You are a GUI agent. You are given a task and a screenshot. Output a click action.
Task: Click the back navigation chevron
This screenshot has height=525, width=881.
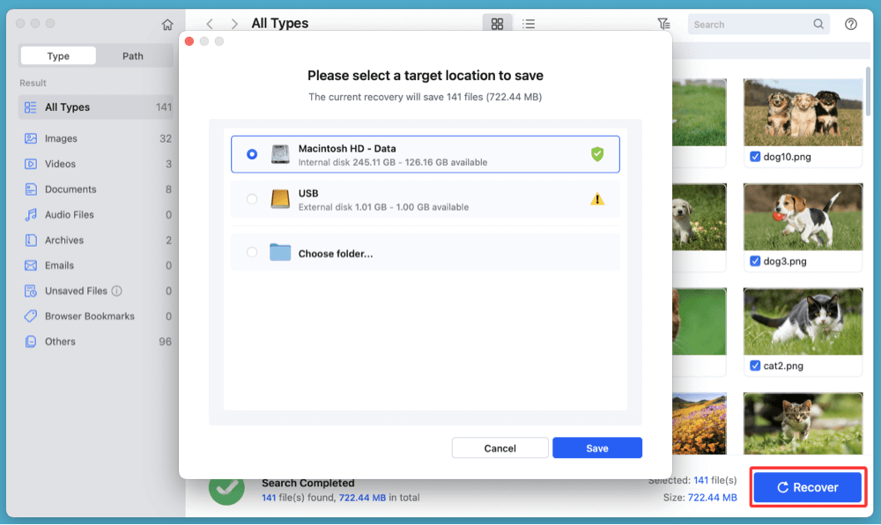[209, 24]
